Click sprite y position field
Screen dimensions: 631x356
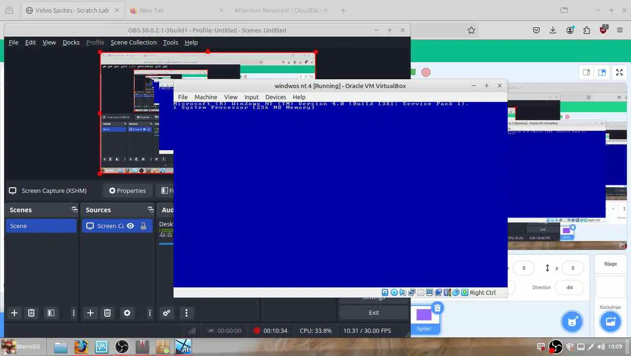(x=573, y=268)
